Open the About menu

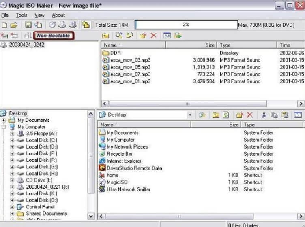pos(58,15)
